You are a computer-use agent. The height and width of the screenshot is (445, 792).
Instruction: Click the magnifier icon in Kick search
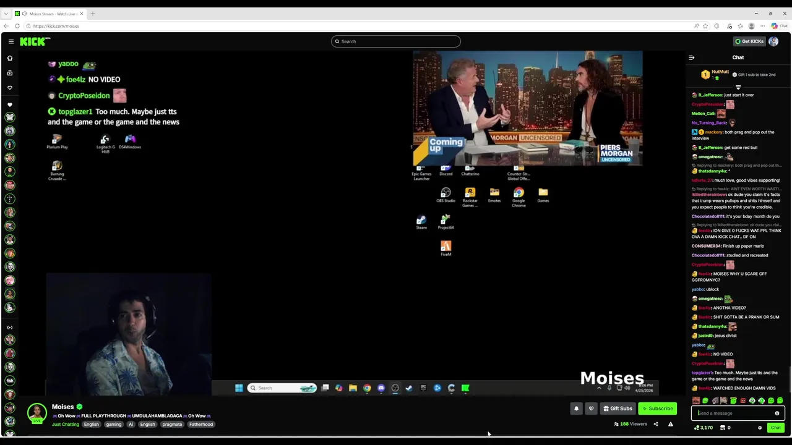tap(337, 41)
